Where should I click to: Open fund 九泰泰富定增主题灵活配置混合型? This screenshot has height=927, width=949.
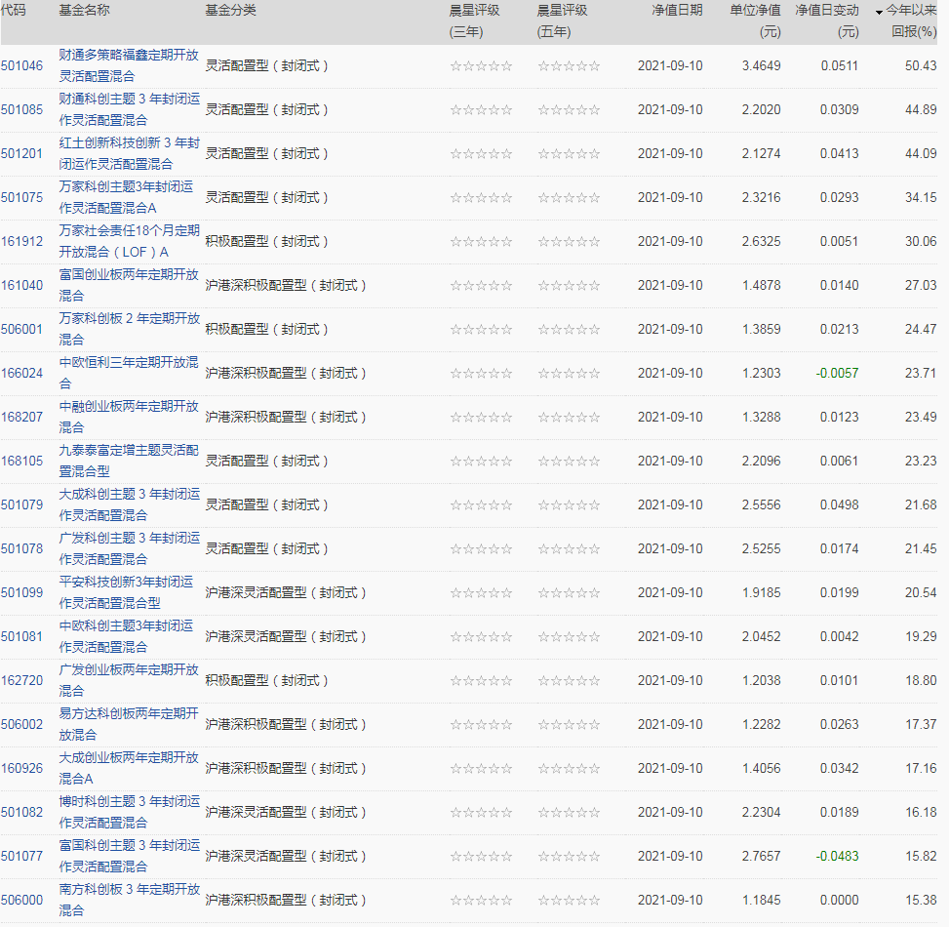pos(129,461)
